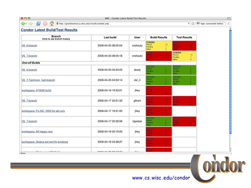Click the Go button beside address bar
251x188 pixels.
193,24
